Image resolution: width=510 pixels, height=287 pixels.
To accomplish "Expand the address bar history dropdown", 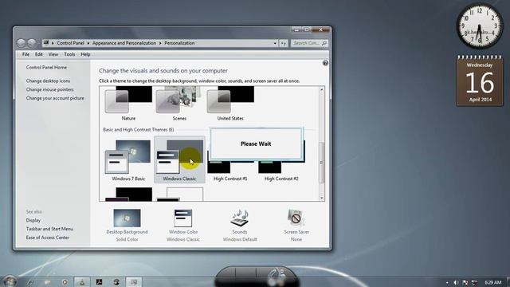I will 275,43.
